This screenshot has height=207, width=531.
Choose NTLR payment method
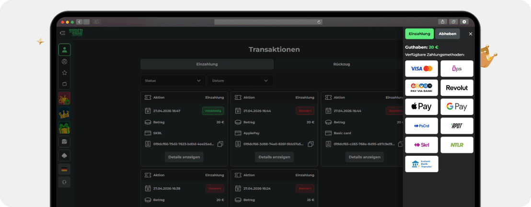(x=457, y=145)
